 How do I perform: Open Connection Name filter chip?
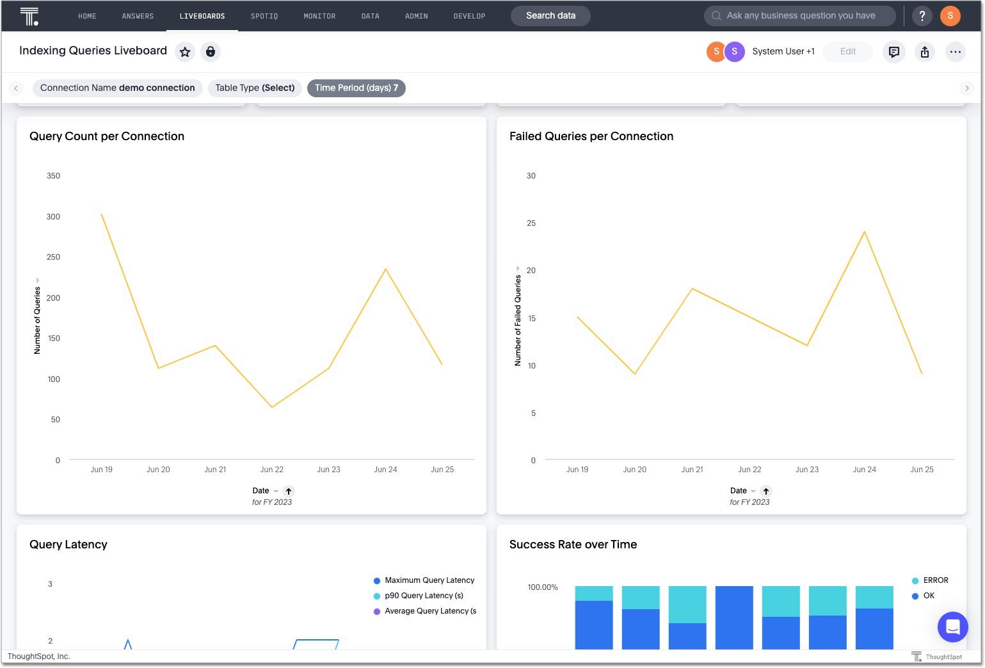pyautogui.click(x=117, y=88)
